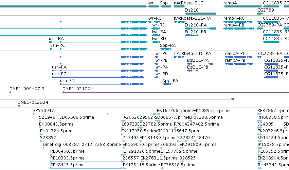Select the lwr-PB protein label
Image resolution: width=289 pixels, height=170 pixels.
click(x=161, y=61)
